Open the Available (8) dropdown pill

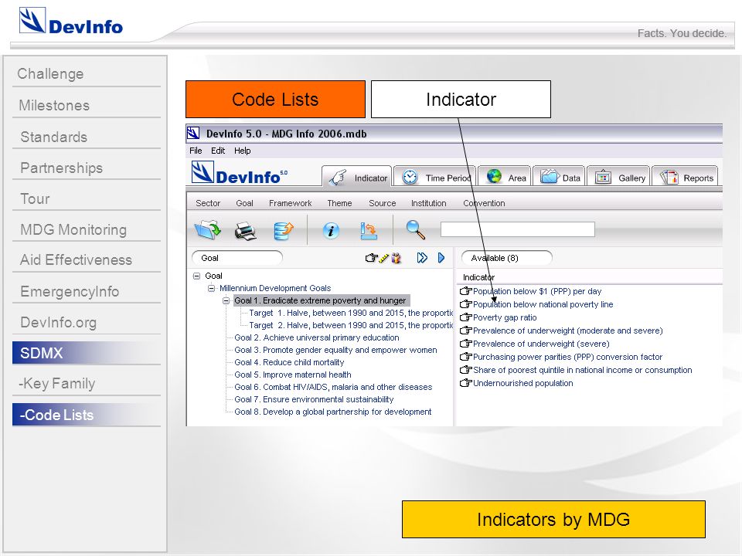point(507,258)
